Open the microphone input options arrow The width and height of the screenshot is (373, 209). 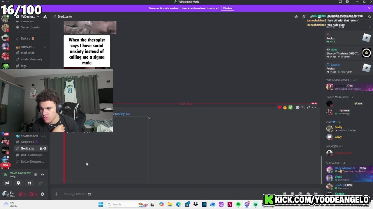tap(25, 194)
